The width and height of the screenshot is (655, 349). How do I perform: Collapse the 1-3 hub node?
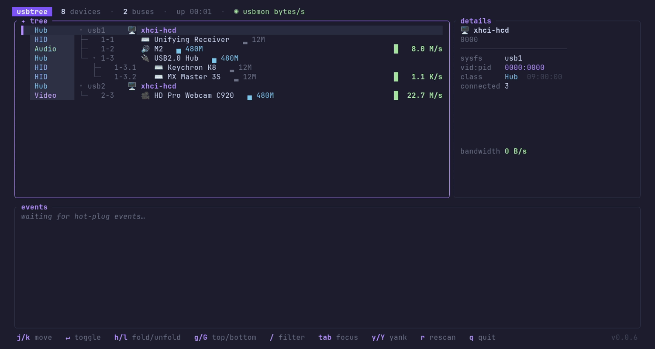[x=94, y=58]
